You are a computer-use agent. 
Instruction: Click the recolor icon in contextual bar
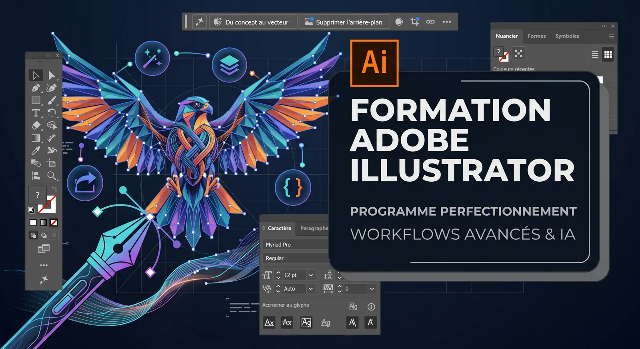pos(399,22)
